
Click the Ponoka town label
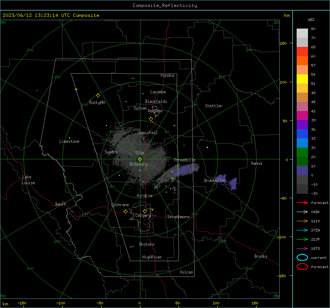point(167,76)
